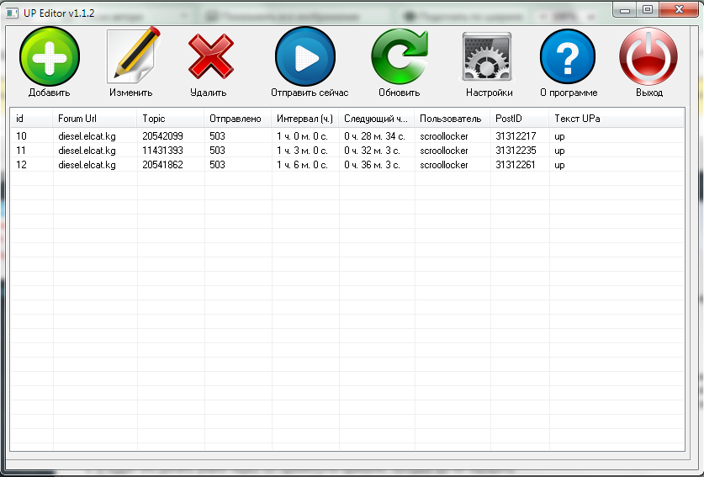Sort by the Topic column header

tap(171, 119)
